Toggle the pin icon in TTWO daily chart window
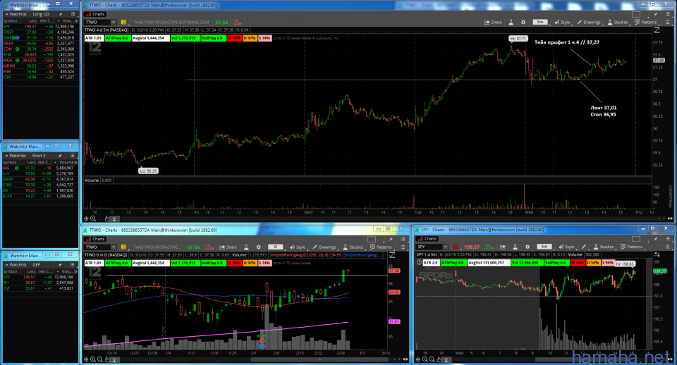677x365 pixels. point(391,239)
